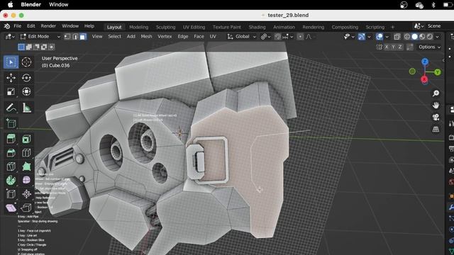Open the Mesh menu
The height and width of the screenshot is (255, 454).
tap(146, 36)
